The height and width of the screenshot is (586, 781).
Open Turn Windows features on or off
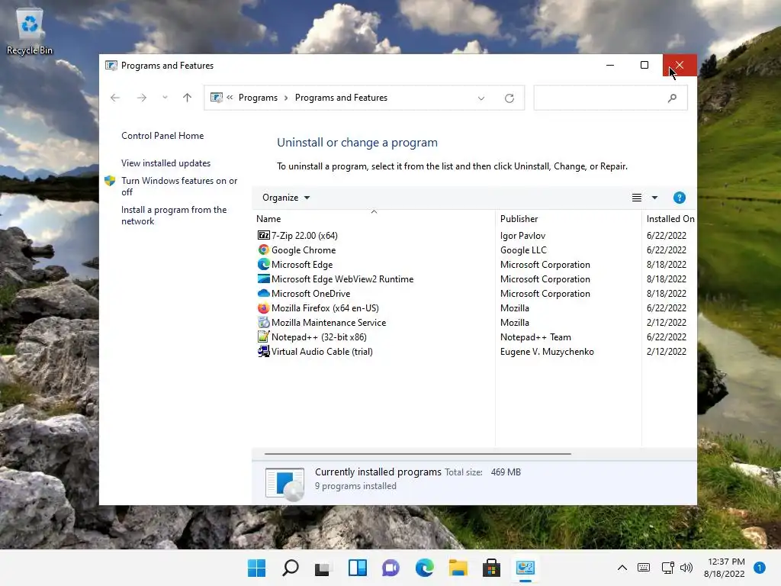pos(179,186)
